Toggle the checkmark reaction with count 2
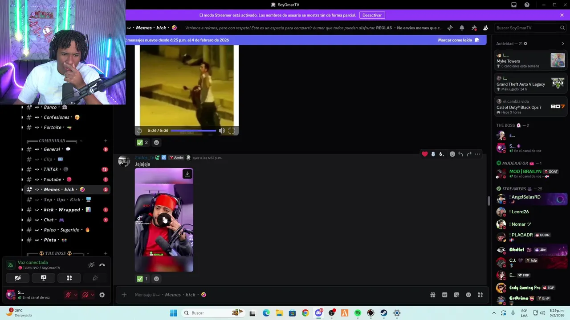 click(142, 143)
